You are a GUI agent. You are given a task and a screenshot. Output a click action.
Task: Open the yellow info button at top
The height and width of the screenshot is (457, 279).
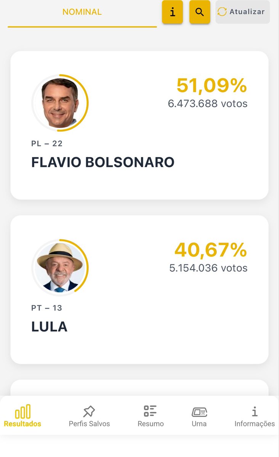pos(172,12)
